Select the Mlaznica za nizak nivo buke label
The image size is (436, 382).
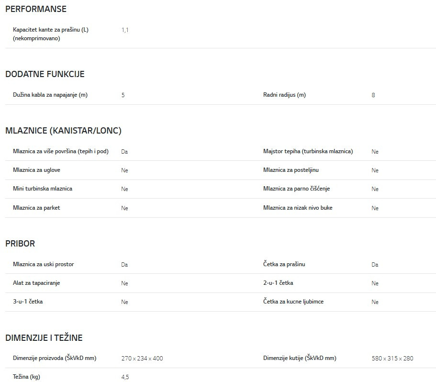point(298,208)
